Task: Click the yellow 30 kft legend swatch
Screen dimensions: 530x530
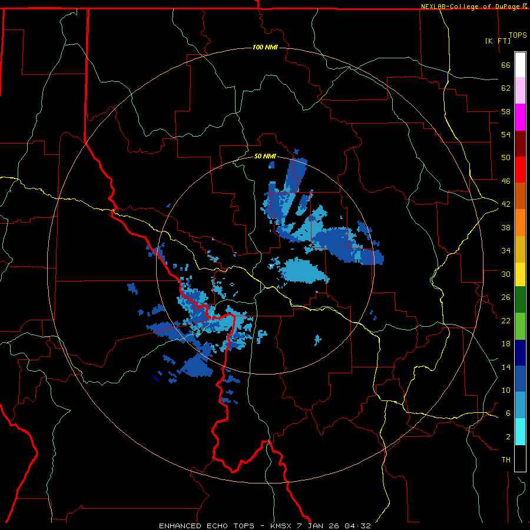Action: pos(520,274)
